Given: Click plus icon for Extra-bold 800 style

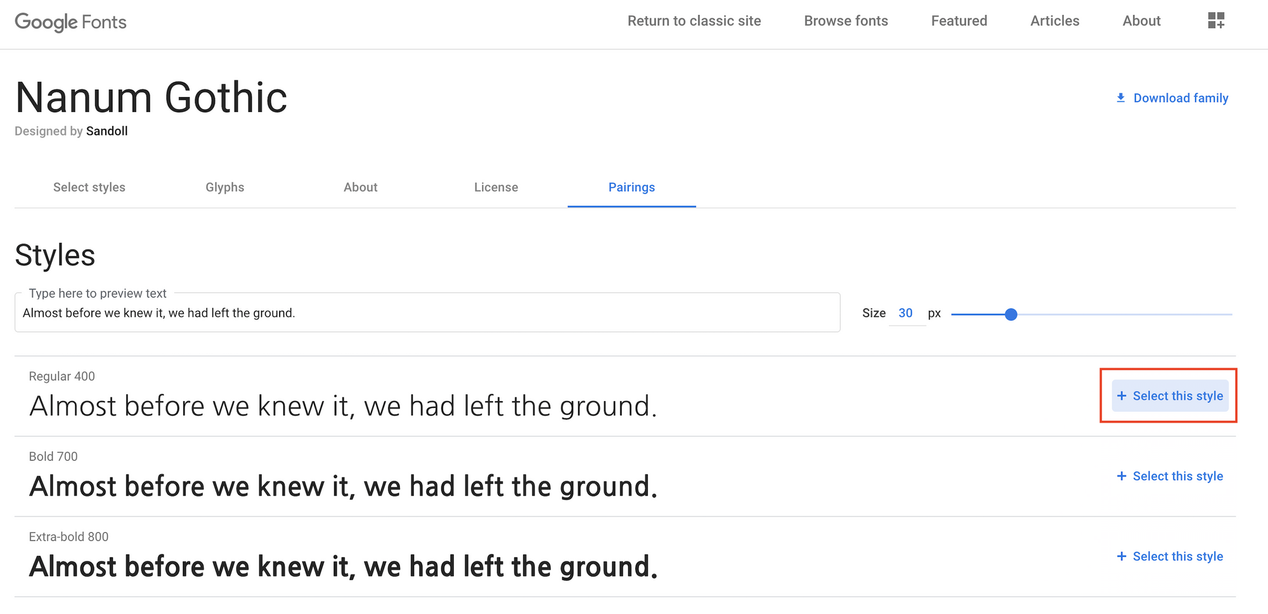Looking at the screenshot, I should click(x=1122, y=556).
